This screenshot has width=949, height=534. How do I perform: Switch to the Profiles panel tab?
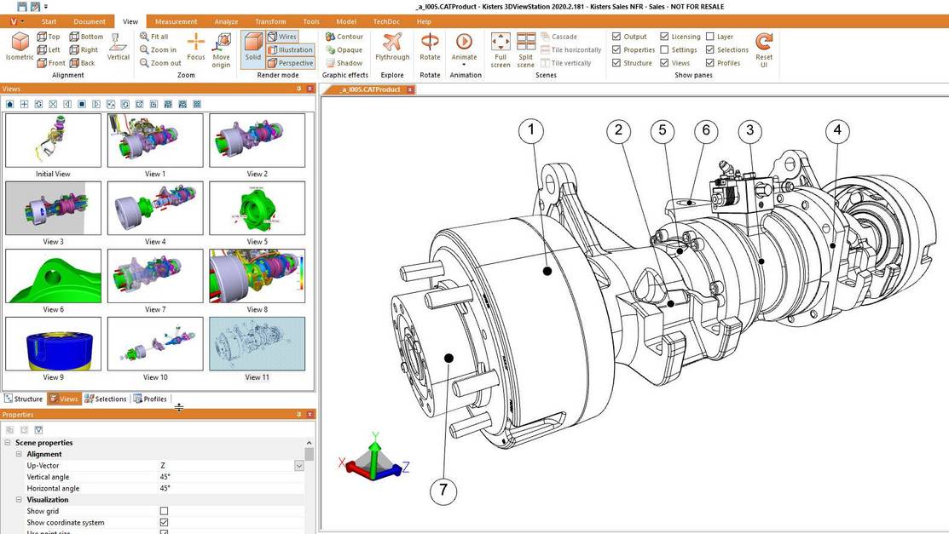150,399
